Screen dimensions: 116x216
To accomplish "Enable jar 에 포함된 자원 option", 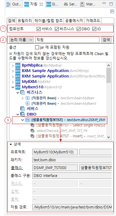I will click(37, 47).
